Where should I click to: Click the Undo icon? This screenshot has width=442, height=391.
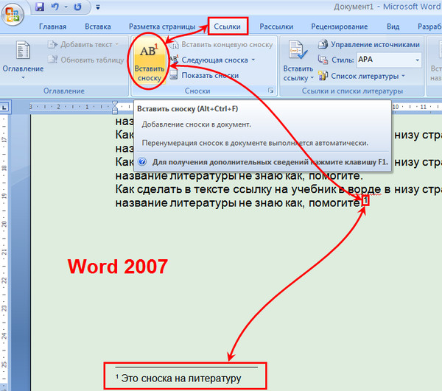[x=55, y=7]
